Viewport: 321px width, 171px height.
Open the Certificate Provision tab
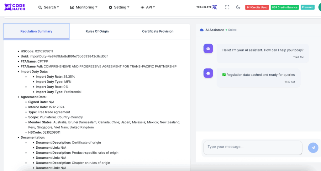158,31
